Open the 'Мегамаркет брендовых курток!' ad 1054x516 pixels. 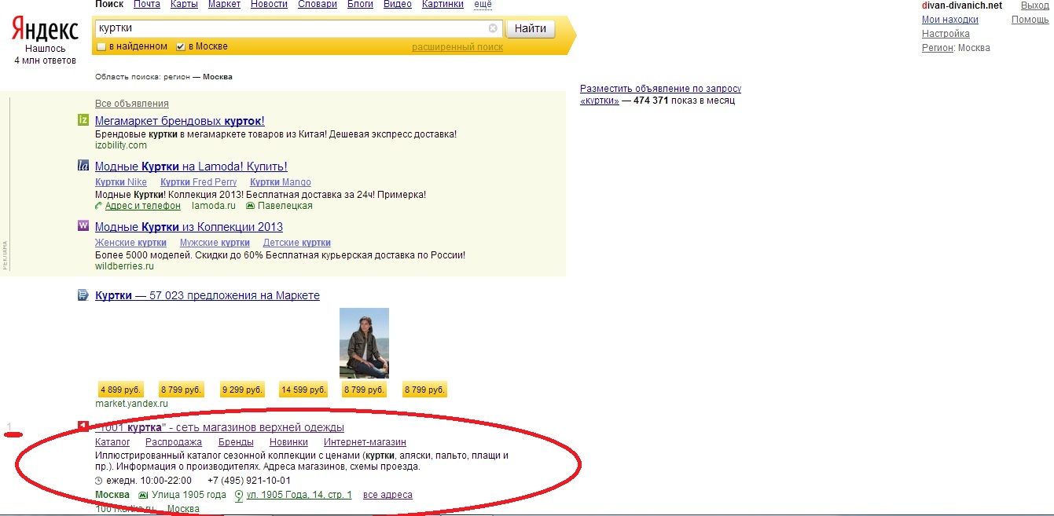pos(179,121)
